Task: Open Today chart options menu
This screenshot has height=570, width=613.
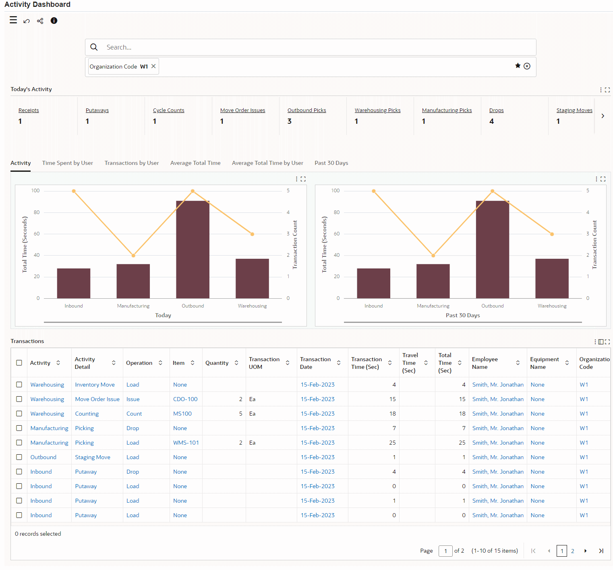Action: (x=297, y=179)
